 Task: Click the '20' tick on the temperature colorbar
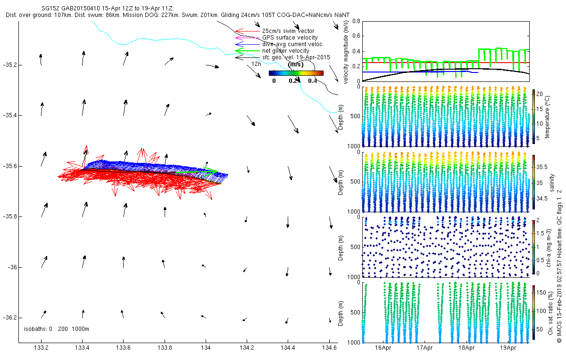[540, 94]
